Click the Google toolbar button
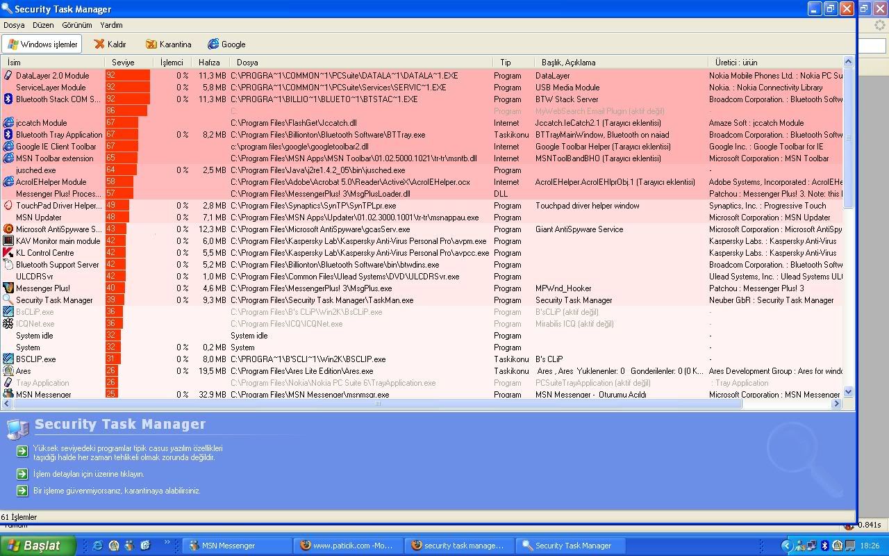 click(x=226, y=44)
